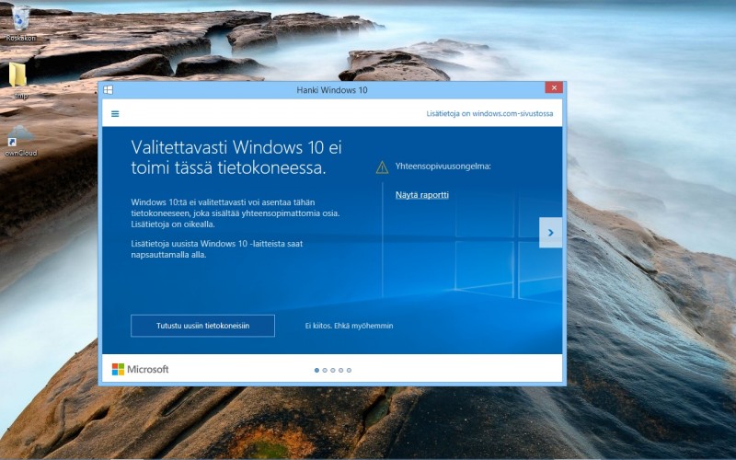Open the ownCloud desktop shortcut
The height and width of the screenshot is (460, 736).
pos(19,136)
